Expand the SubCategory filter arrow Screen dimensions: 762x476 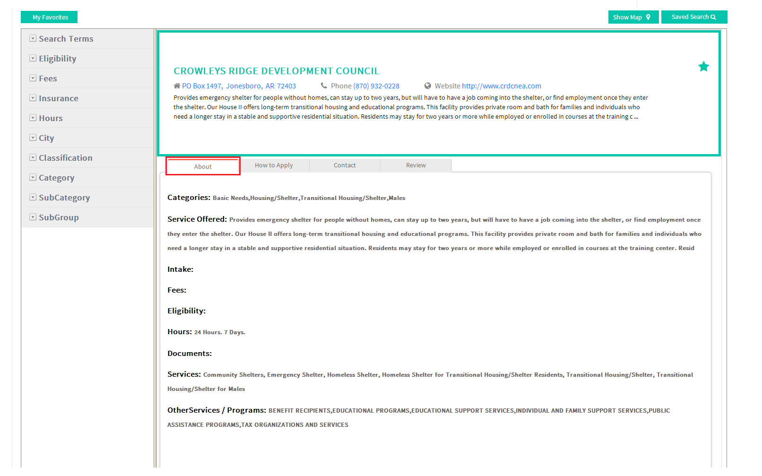33,197
